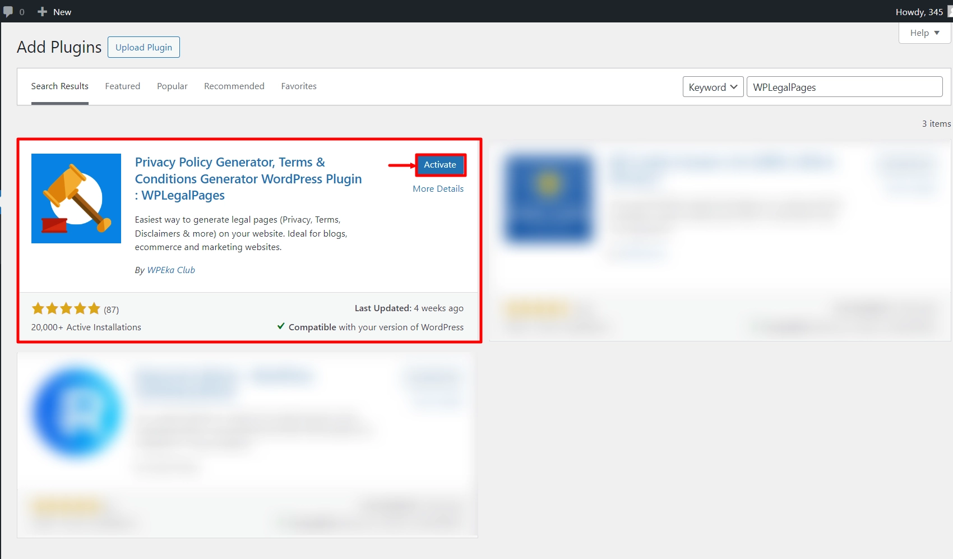Click the blurred plugin thumbnail on the right

(548, 198)
